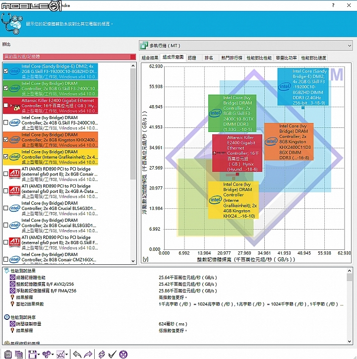Click the back arrow in bottom toolbar
This screenshot has height=359, width=357.
pyautogui.click(x=77, y=354)
